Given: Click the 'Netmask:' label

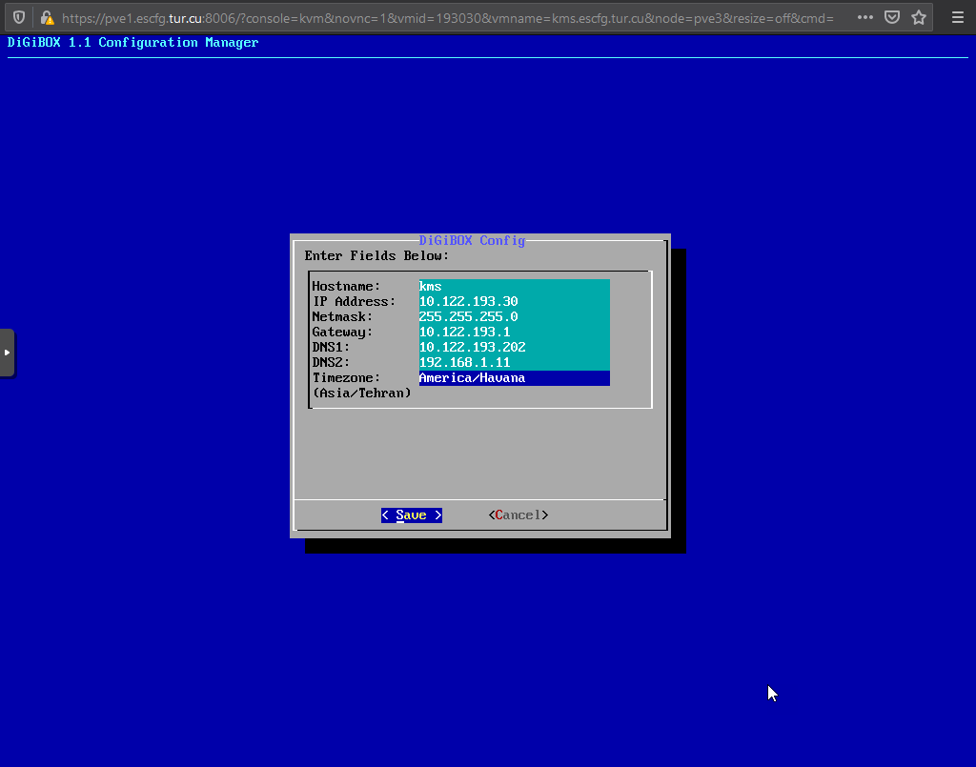Looking at the screenshot, I should 342,316.
